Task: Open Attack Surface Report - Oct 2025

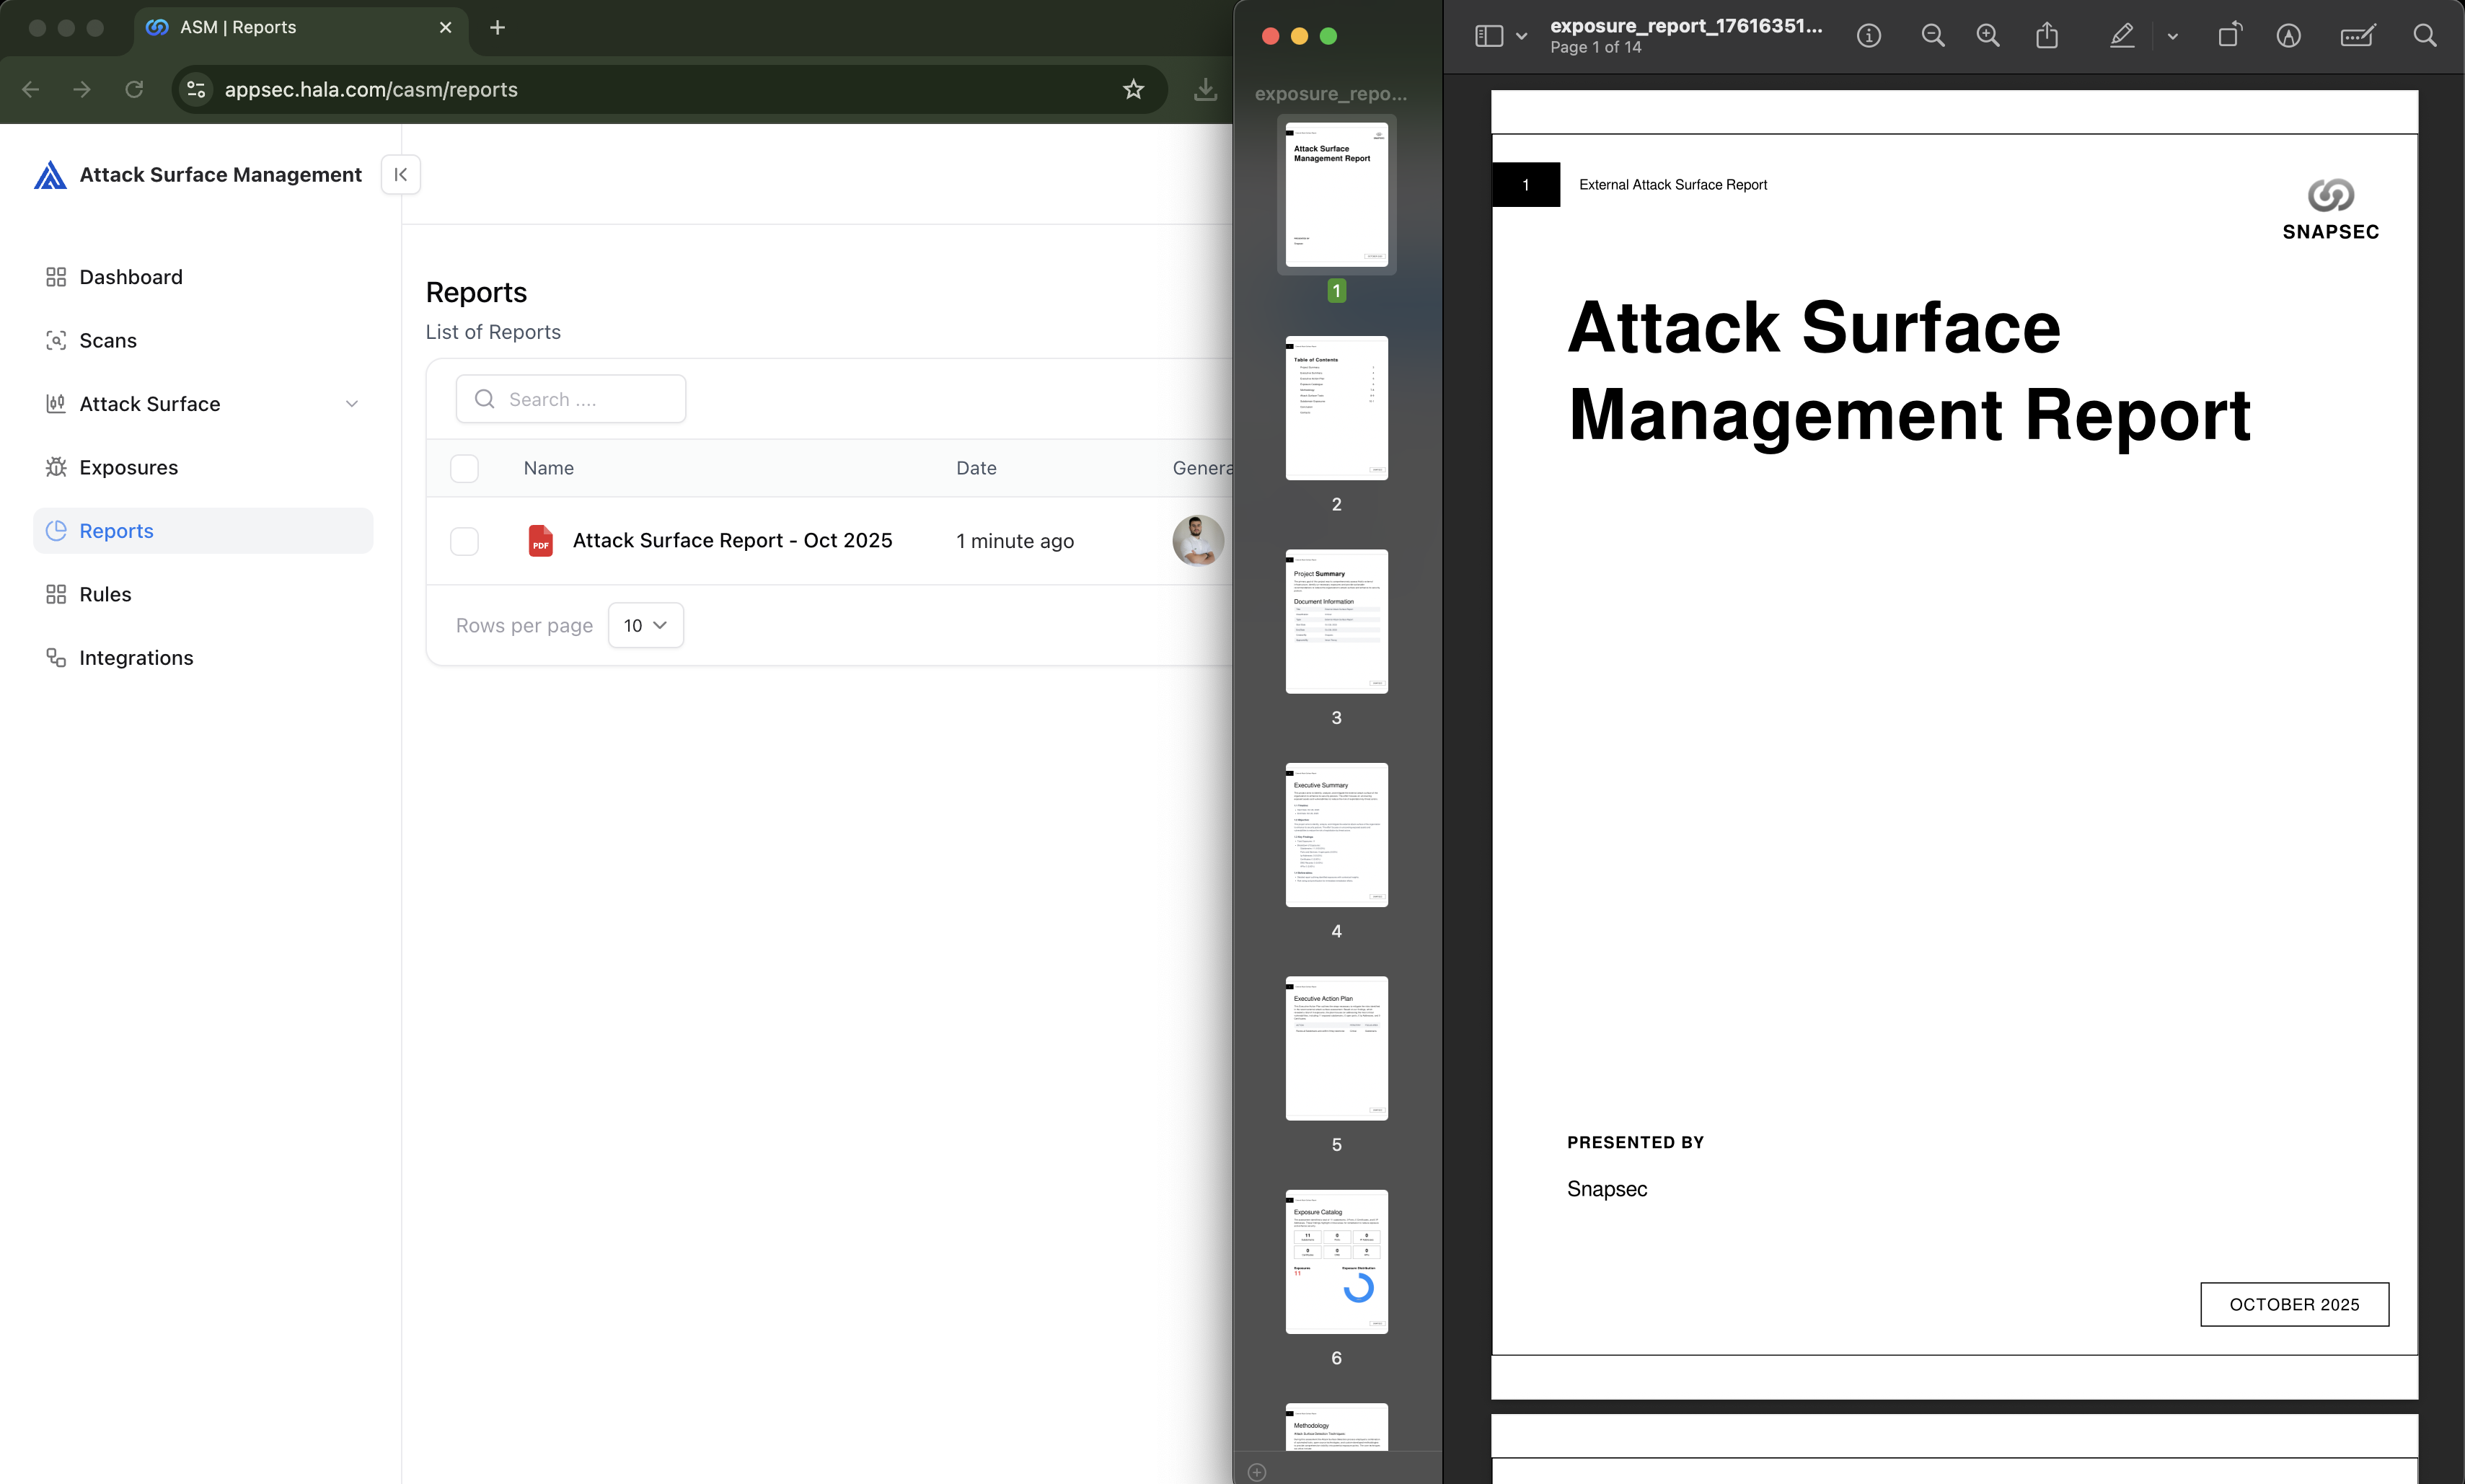Action: (731, 540)
